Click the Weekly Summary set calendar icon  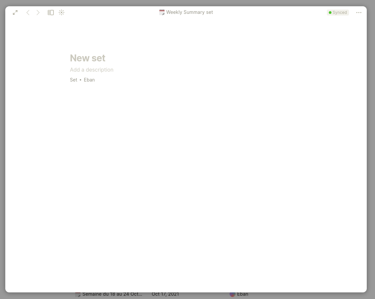point(162,12)
